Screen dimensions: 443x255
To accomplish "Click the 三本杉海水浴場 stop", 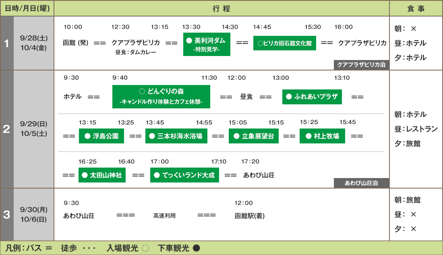I will (x=176, y=136).
